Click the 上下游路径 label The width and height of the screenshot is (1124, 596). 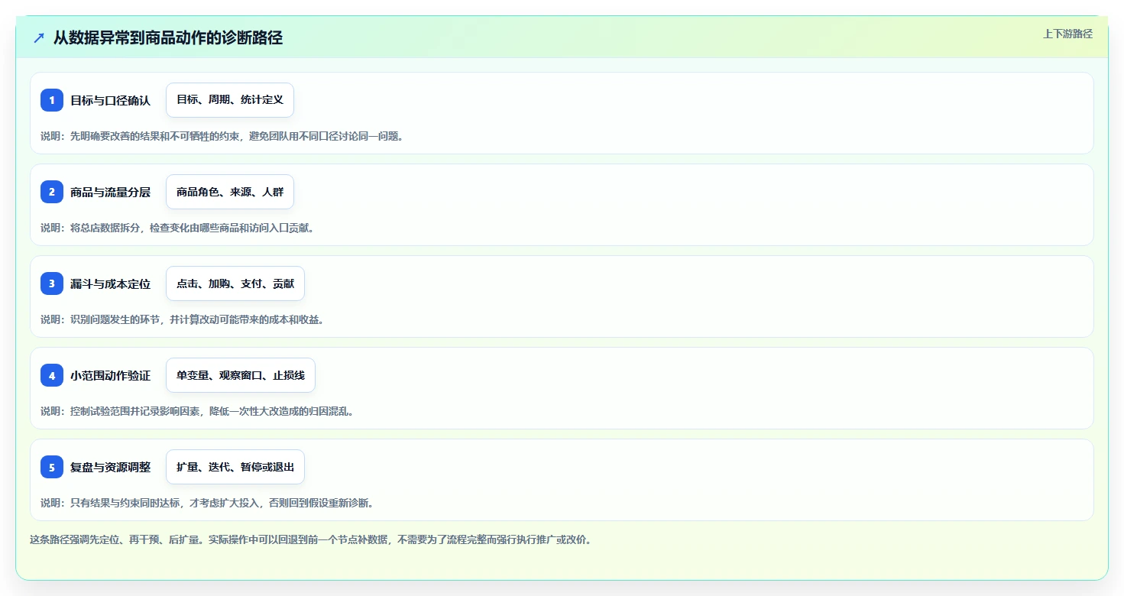[1068, 34]
